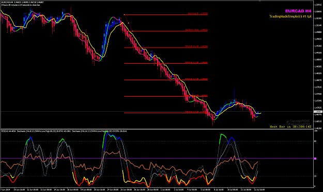Click the TradingMadeSimple(r) #1 tpl label
Image resolution: width=323 pixels, height=192 pixels.
[290, 16]
